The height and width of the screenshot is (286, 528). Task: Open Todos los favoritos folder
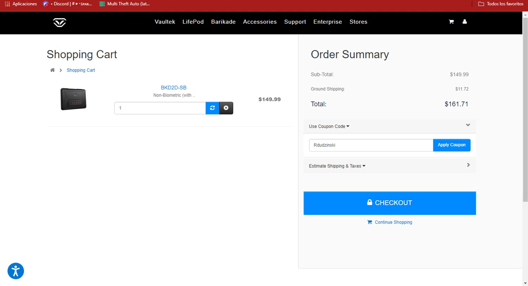pos(501,4)
